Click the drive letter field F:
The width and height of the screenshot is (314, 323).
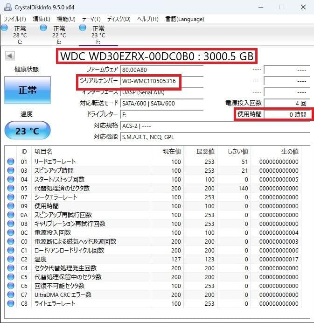click(x=161, y=114)
